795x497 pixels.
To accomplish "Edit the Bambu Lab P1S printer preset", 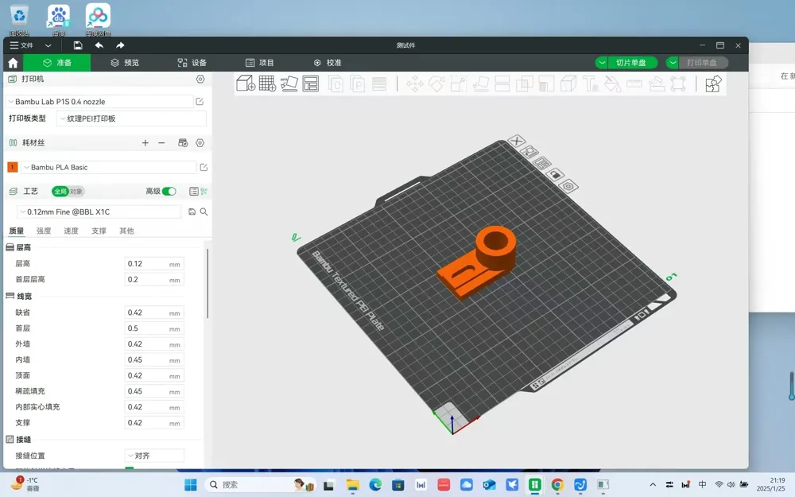I will [200, 102].
